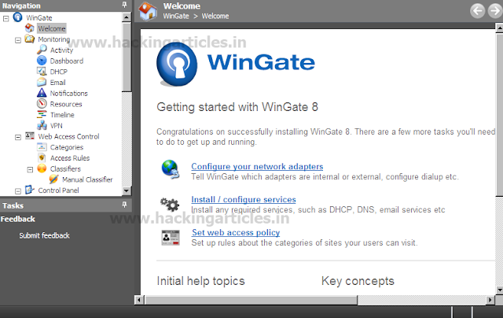Click the Welcome house icon in tree
The image size is (503, 318).
click(30, 28)
